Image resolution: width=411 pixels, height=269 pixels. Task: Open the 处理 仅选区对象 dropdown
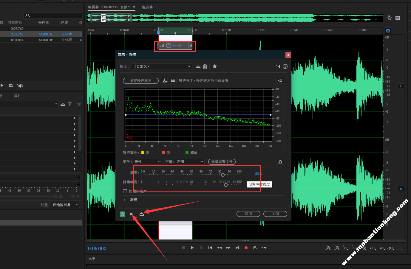click(66, 205)
